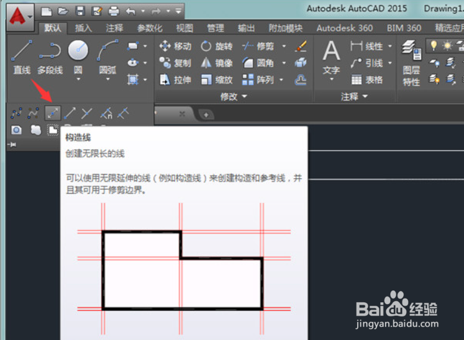Image resolution: width=464 pixels, height=340 pixels.
Task: Open the 注释 ribbon tab
Action: pos(114,28)
